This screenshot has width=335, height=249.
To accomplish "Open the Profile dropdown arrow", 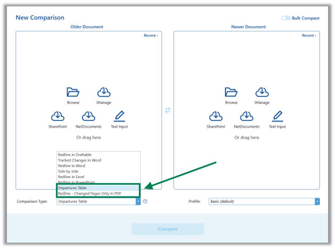I will pos(317,202).
